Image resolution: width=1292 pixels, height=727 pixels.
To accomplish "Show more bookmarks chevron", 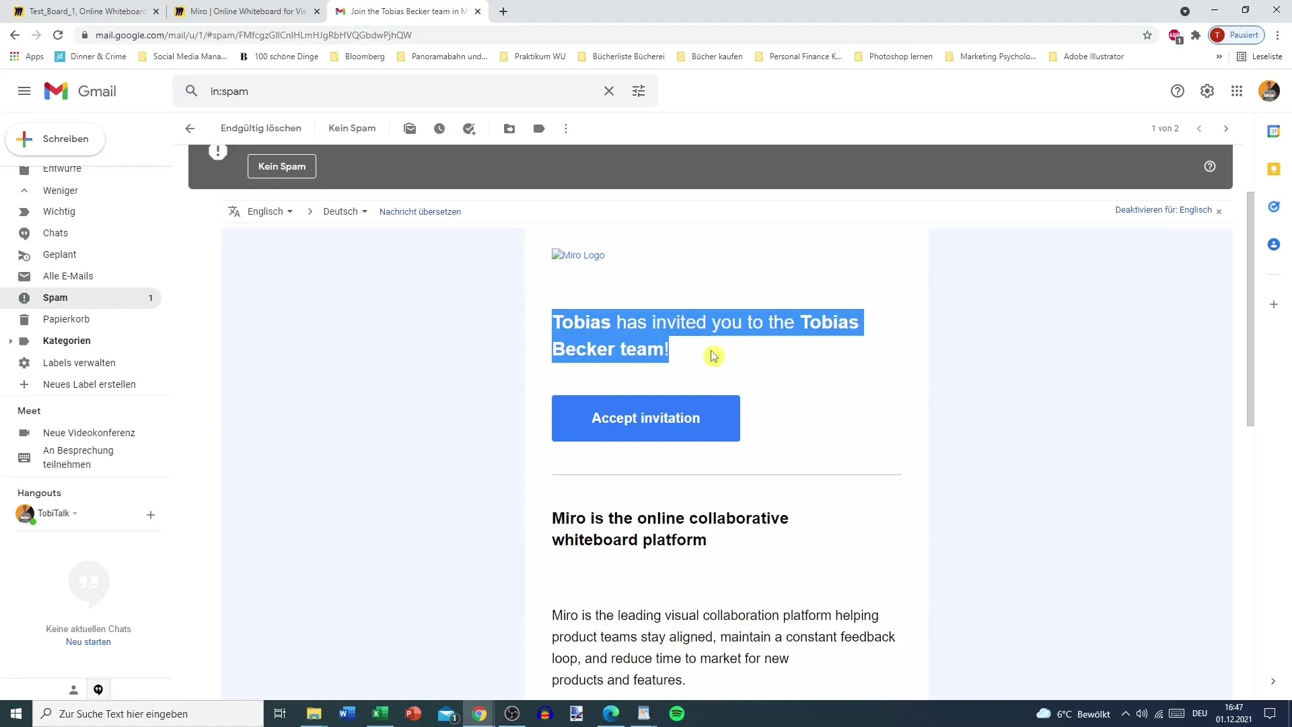I will coord(1219,57).
